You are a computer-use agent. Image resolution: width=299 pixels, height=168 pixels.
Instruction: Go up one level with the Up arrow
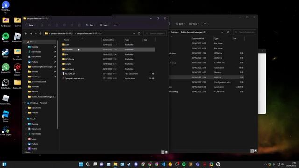(x=40, y=33)
